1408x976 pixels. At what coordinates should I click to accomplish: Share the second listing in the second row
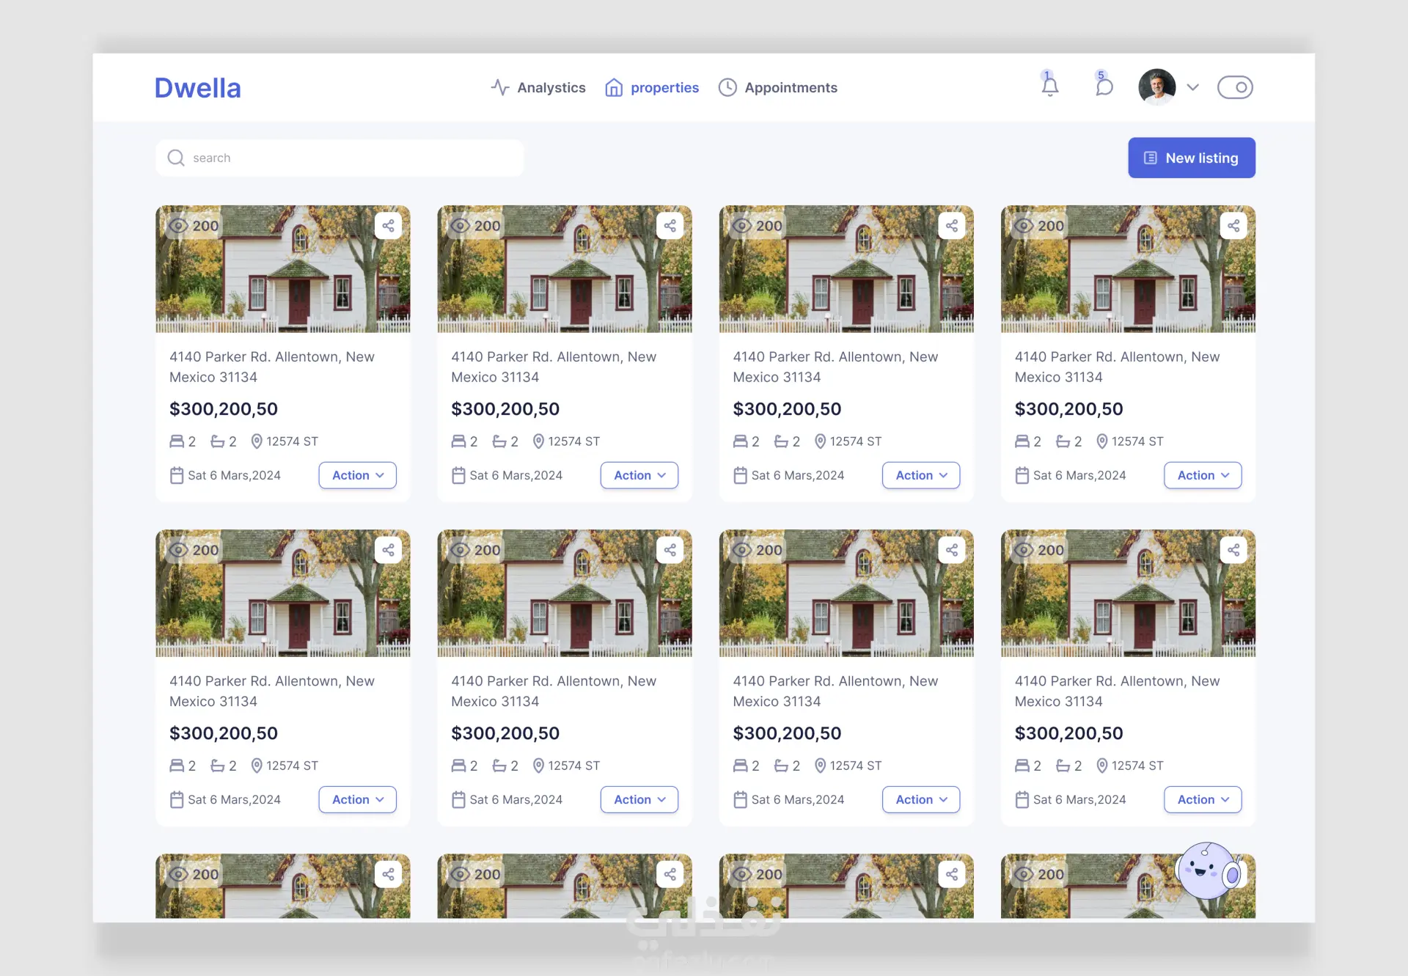[670, 550]
